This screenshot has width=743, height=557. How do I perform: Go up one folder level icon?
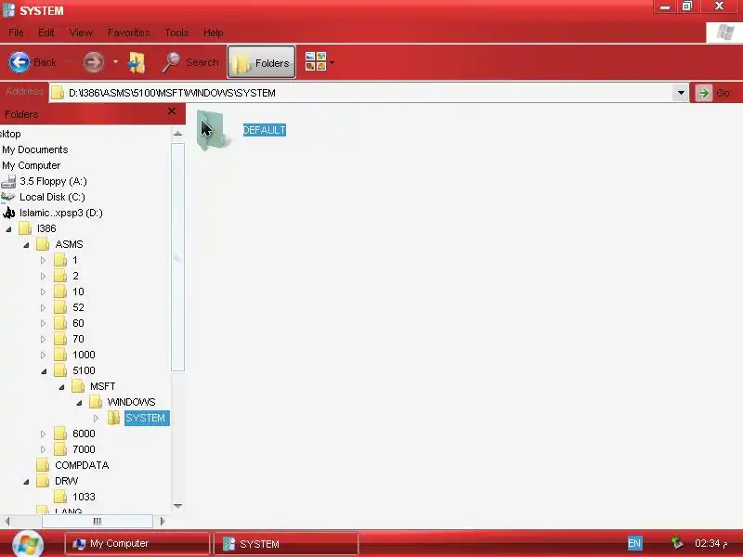click(x=137, y=62)
